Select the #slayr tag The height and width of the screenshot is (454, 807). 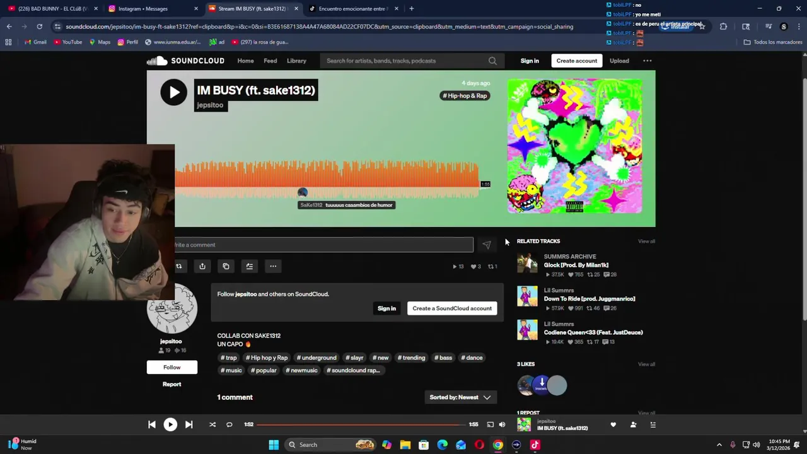click(354, 358)
